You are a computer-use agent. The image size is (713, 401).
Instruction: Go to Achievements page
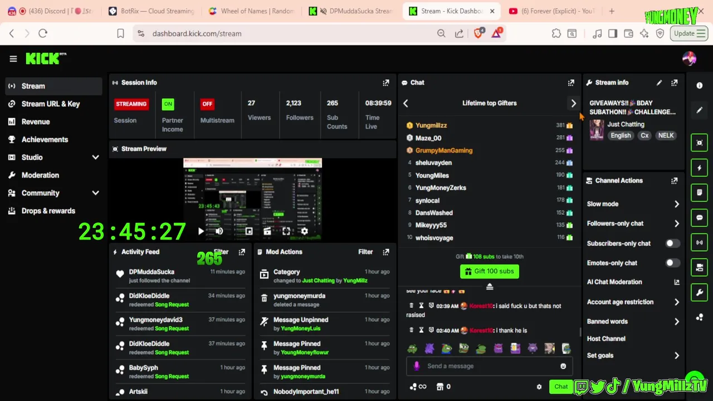(53, 139)
